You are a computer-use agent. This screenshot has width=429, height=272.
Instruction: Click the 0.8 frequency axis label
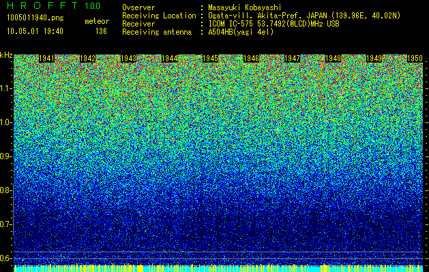5,190
